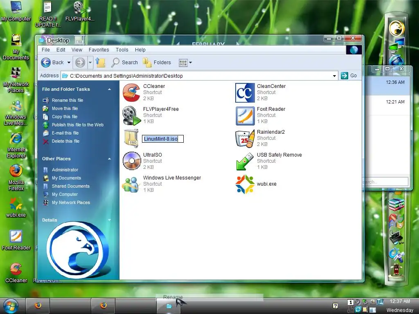Viewport: 419px width, 314px height.
Task: Open the Tools menu
Action: pyautogui.click(x=122, y=49)
